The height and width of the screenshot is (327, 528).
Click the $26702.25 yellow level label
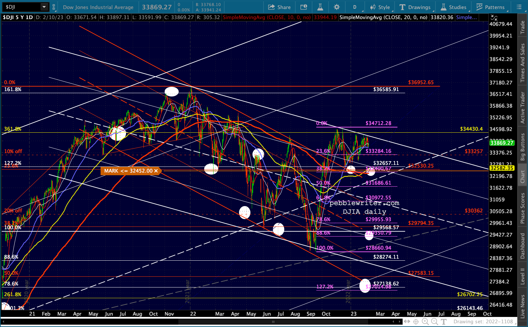470,295
